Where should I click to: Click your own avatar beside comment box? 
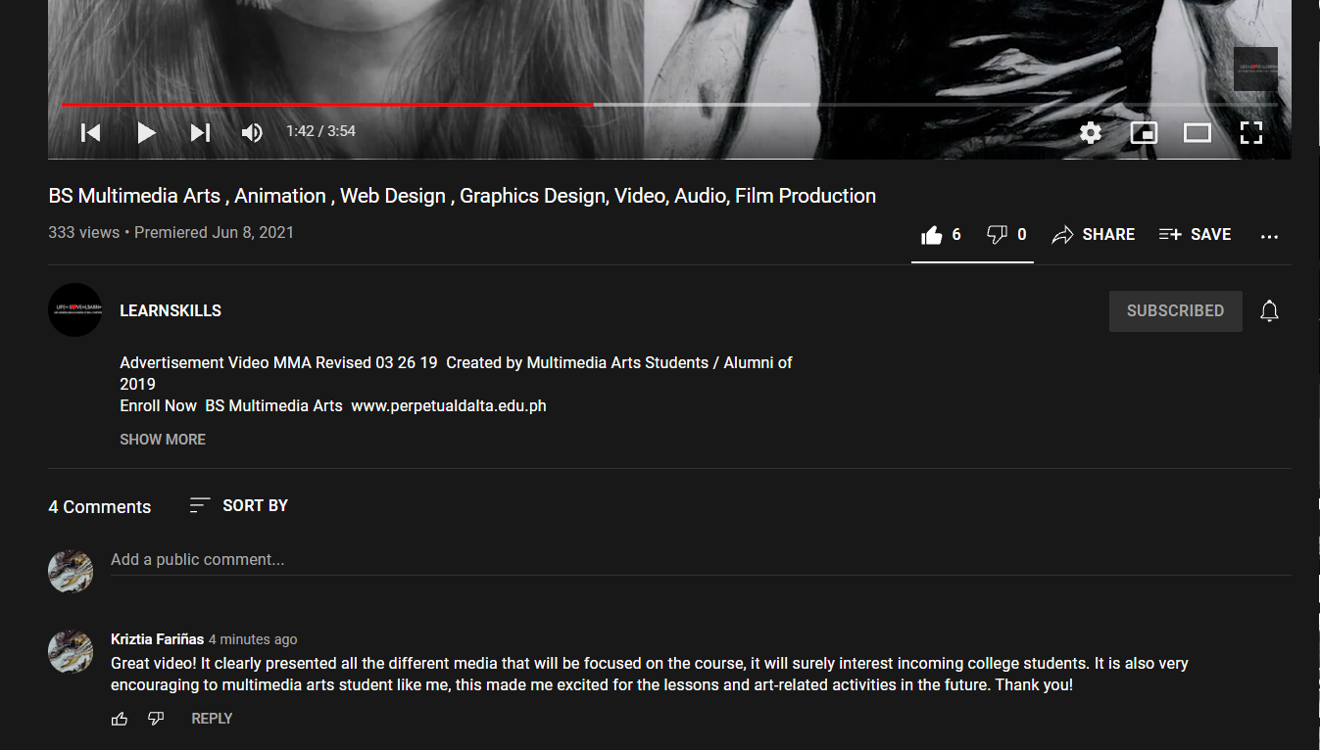pyautogui.click(x=71, y=570)
